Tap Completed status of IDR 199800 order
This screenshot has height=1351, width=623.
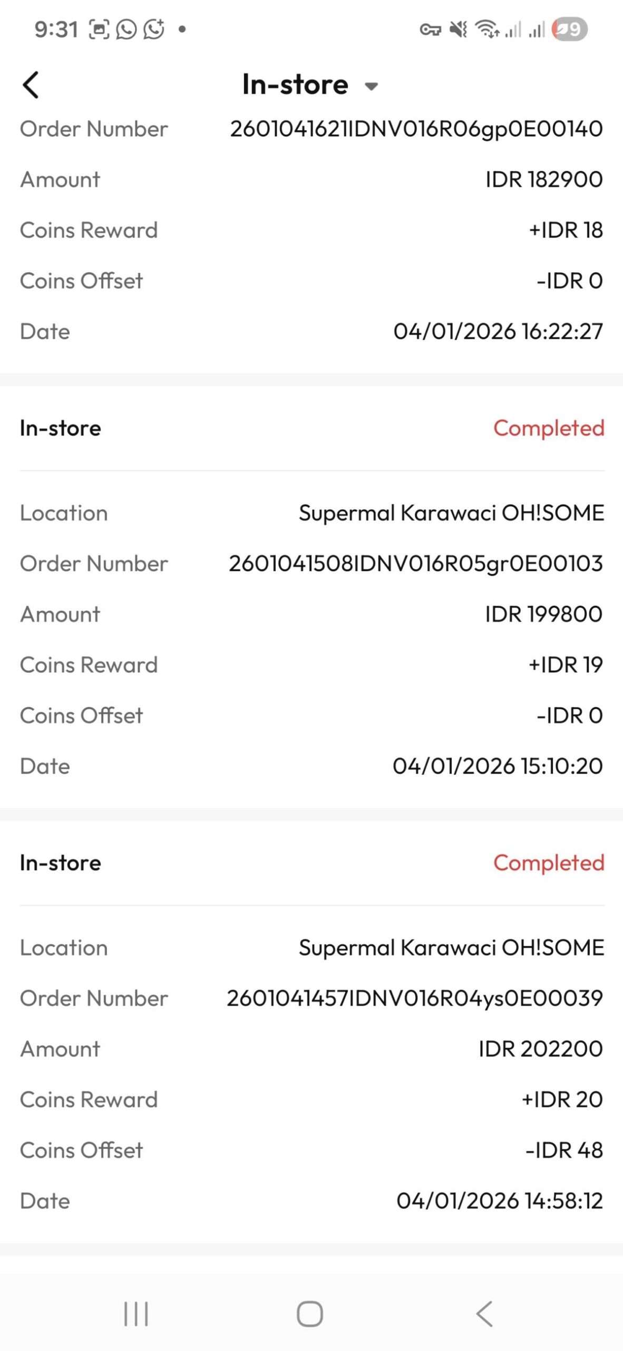[548, 428]
